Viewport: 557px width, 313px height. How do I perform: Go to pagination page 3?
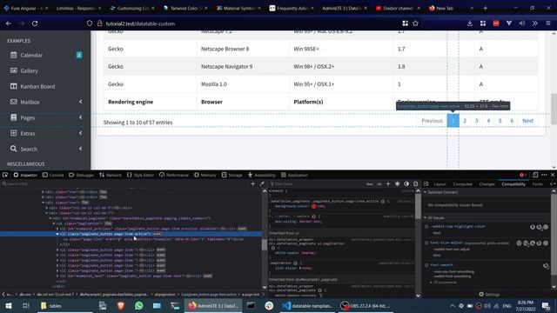[476, 121]
